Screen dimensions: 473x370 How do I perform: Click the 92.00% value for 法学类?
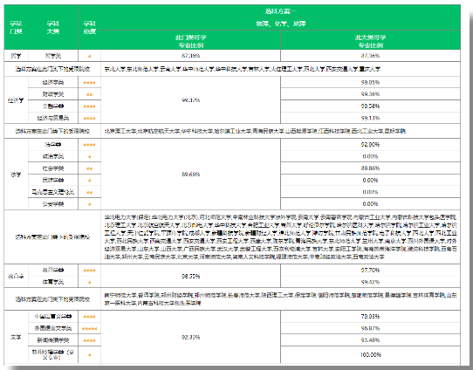tap(370, 145)
